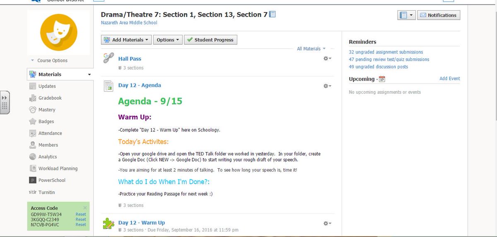Go to Updates in the sidebar
Screen dimensions: 497x237
47,86
